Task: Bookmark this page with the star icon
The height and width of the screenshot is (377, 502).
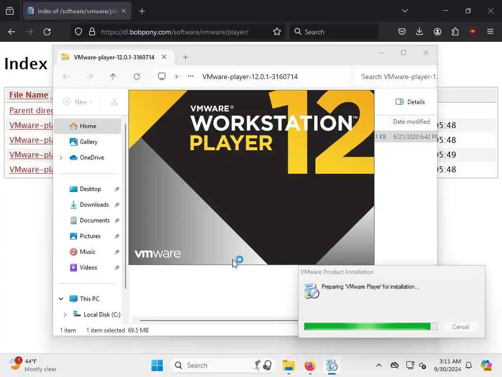Action: (x=277, y=32)
